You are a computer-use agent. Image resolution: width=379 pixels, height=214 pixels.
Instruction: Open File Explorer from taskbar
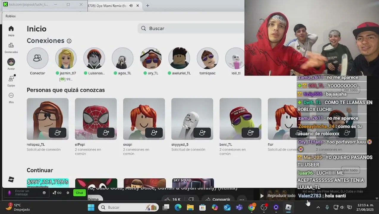[191, 207]
